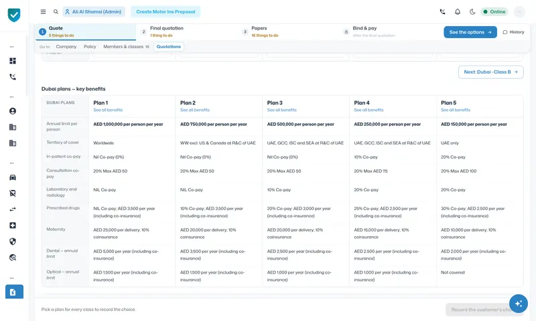Screen dimensions: 536x321
Task: Click the 'Maternity' row label
Action: pyautogui.click(x=56, y=229)
